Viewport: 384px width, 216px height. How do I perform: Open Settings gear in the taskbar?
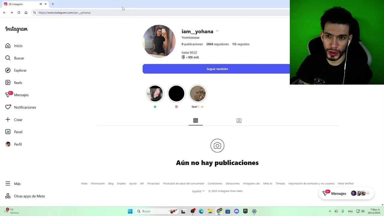[x=254, y=211]
